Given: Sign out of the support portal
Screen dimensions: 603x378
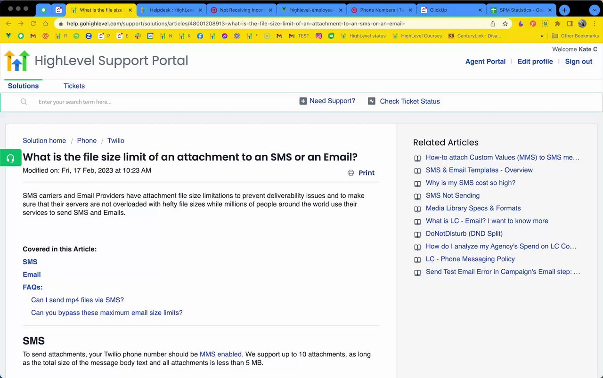Looking at the screenshot, I should (x=579, y=62).
